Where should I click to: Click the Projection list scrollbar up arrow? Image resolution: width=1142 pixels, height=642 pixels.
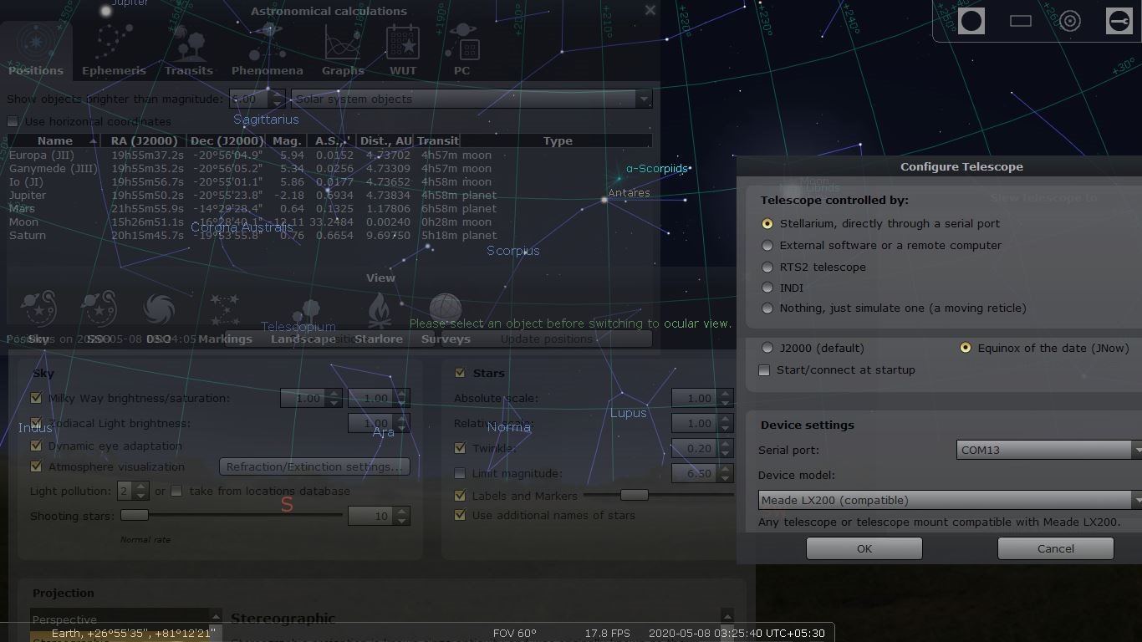click(216, 615)
